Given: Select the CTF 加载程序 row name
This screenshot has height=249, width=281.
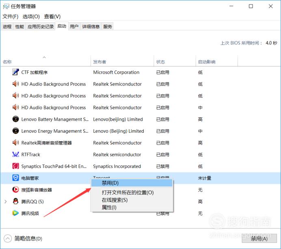Looking at the screenshot, I should pyautogui.click(x=35, y=72).
